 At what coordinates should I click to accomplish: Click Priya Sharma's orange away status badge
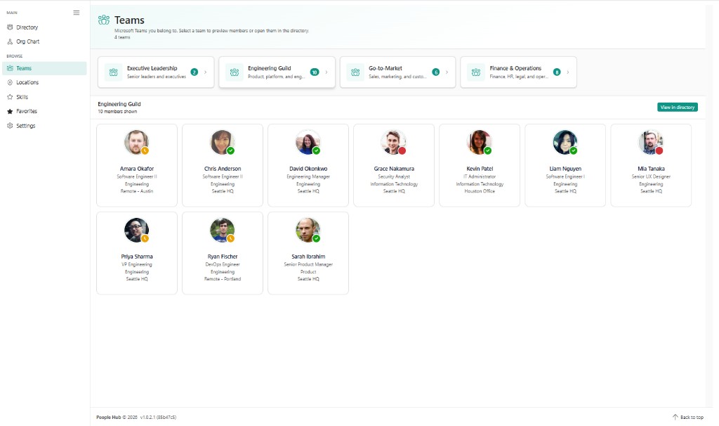click(x=145, y=238)
